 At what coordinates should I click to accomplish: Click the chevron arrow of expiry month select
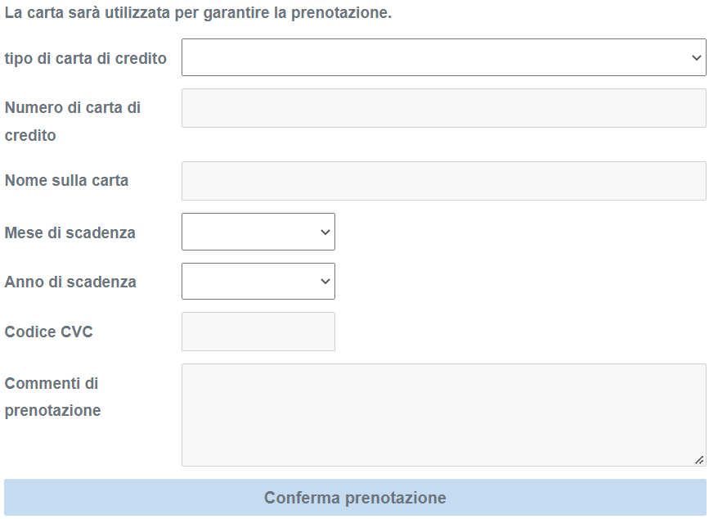tap(325, 232)
